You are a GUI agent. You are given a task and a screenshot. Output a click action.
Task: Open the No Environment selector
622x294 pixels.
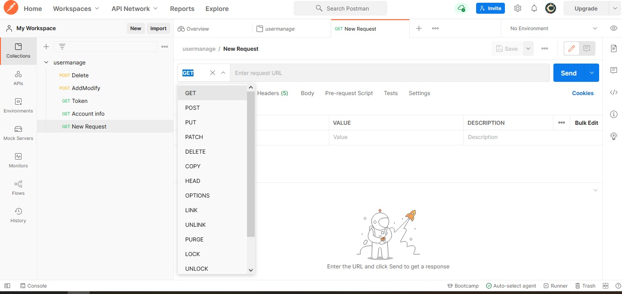553,28
